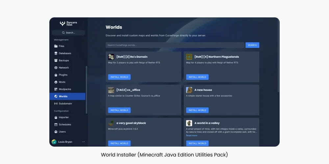Focus the Search CurseForge worlds field
Screen dimensions: 329x164
pyautogui.click(x=175, y=45)
